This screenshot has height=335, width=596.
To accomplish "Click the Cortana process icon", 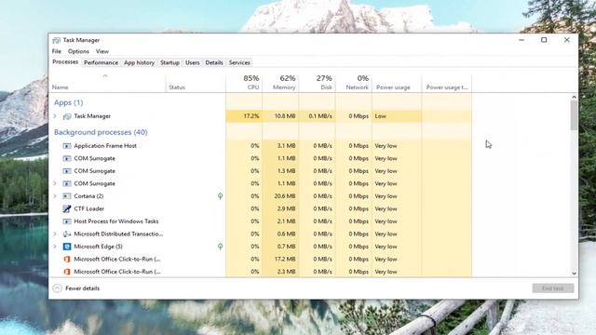I will 67,196.
